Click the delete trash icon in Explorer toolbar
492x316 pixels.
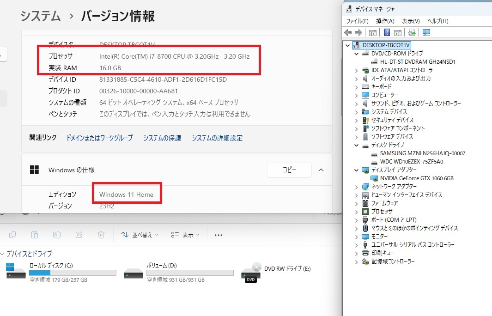pyautogui.click(x=101, y=235)
